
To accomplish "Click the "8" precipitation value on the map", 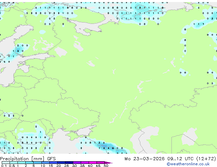I will [113, 148].
